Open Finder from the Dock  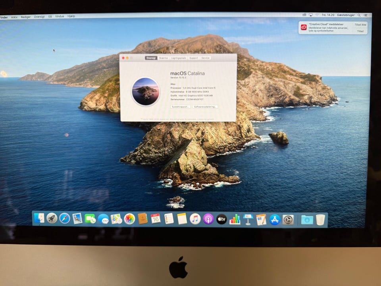39,218
